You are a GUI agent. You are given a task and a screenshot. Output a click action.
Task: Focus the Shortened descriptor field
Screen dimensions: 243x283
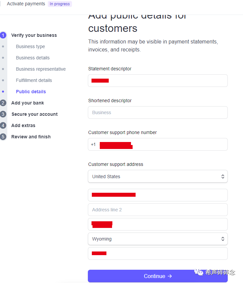[158, 112]
